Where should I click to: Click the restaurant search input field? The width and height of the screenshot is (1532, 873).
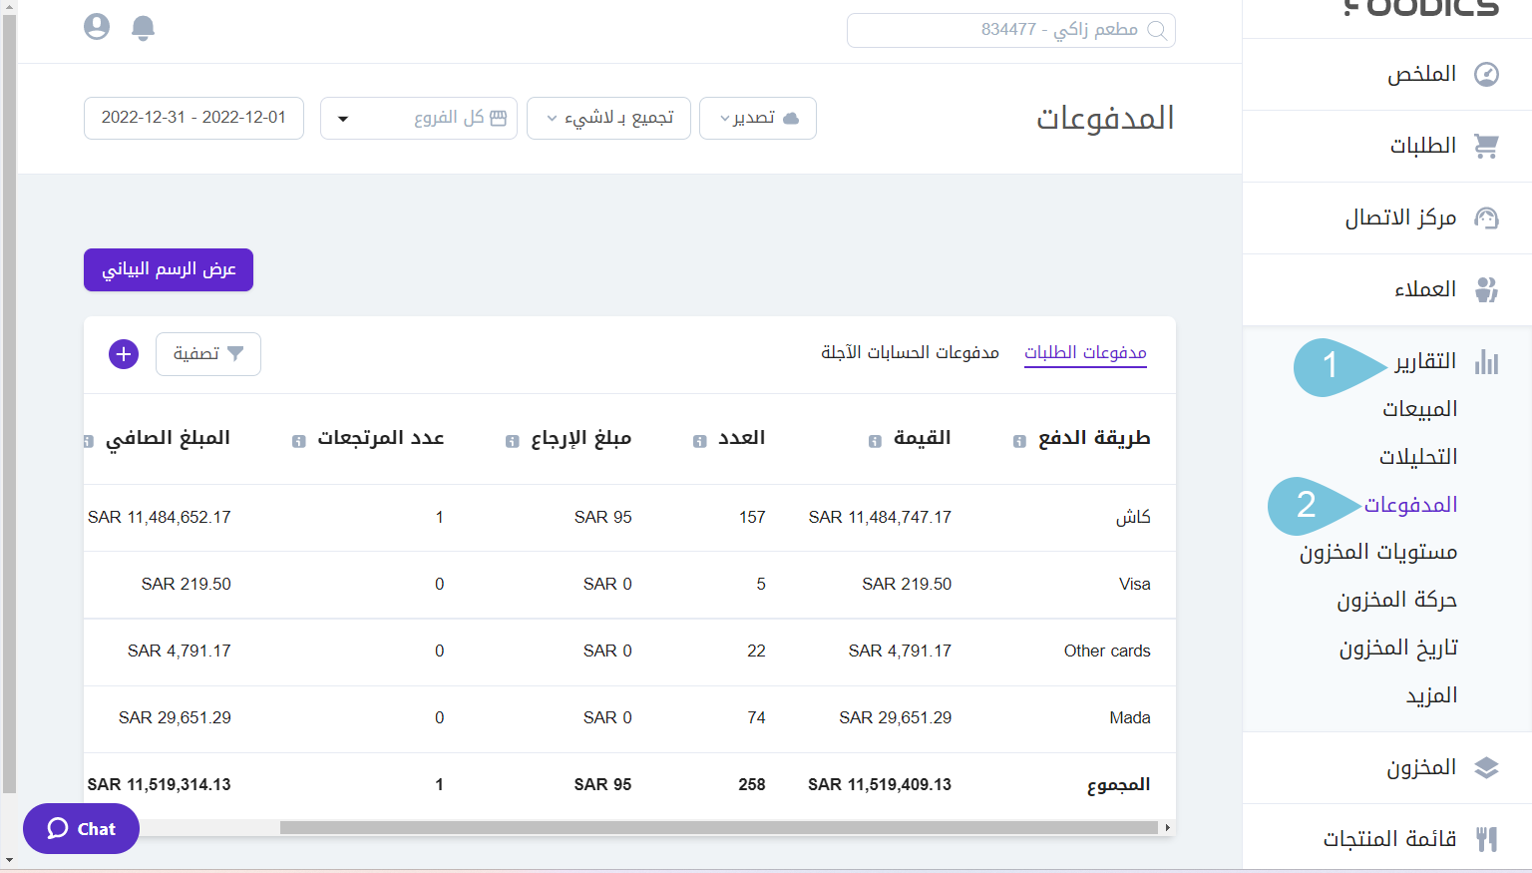(1010, 30)
